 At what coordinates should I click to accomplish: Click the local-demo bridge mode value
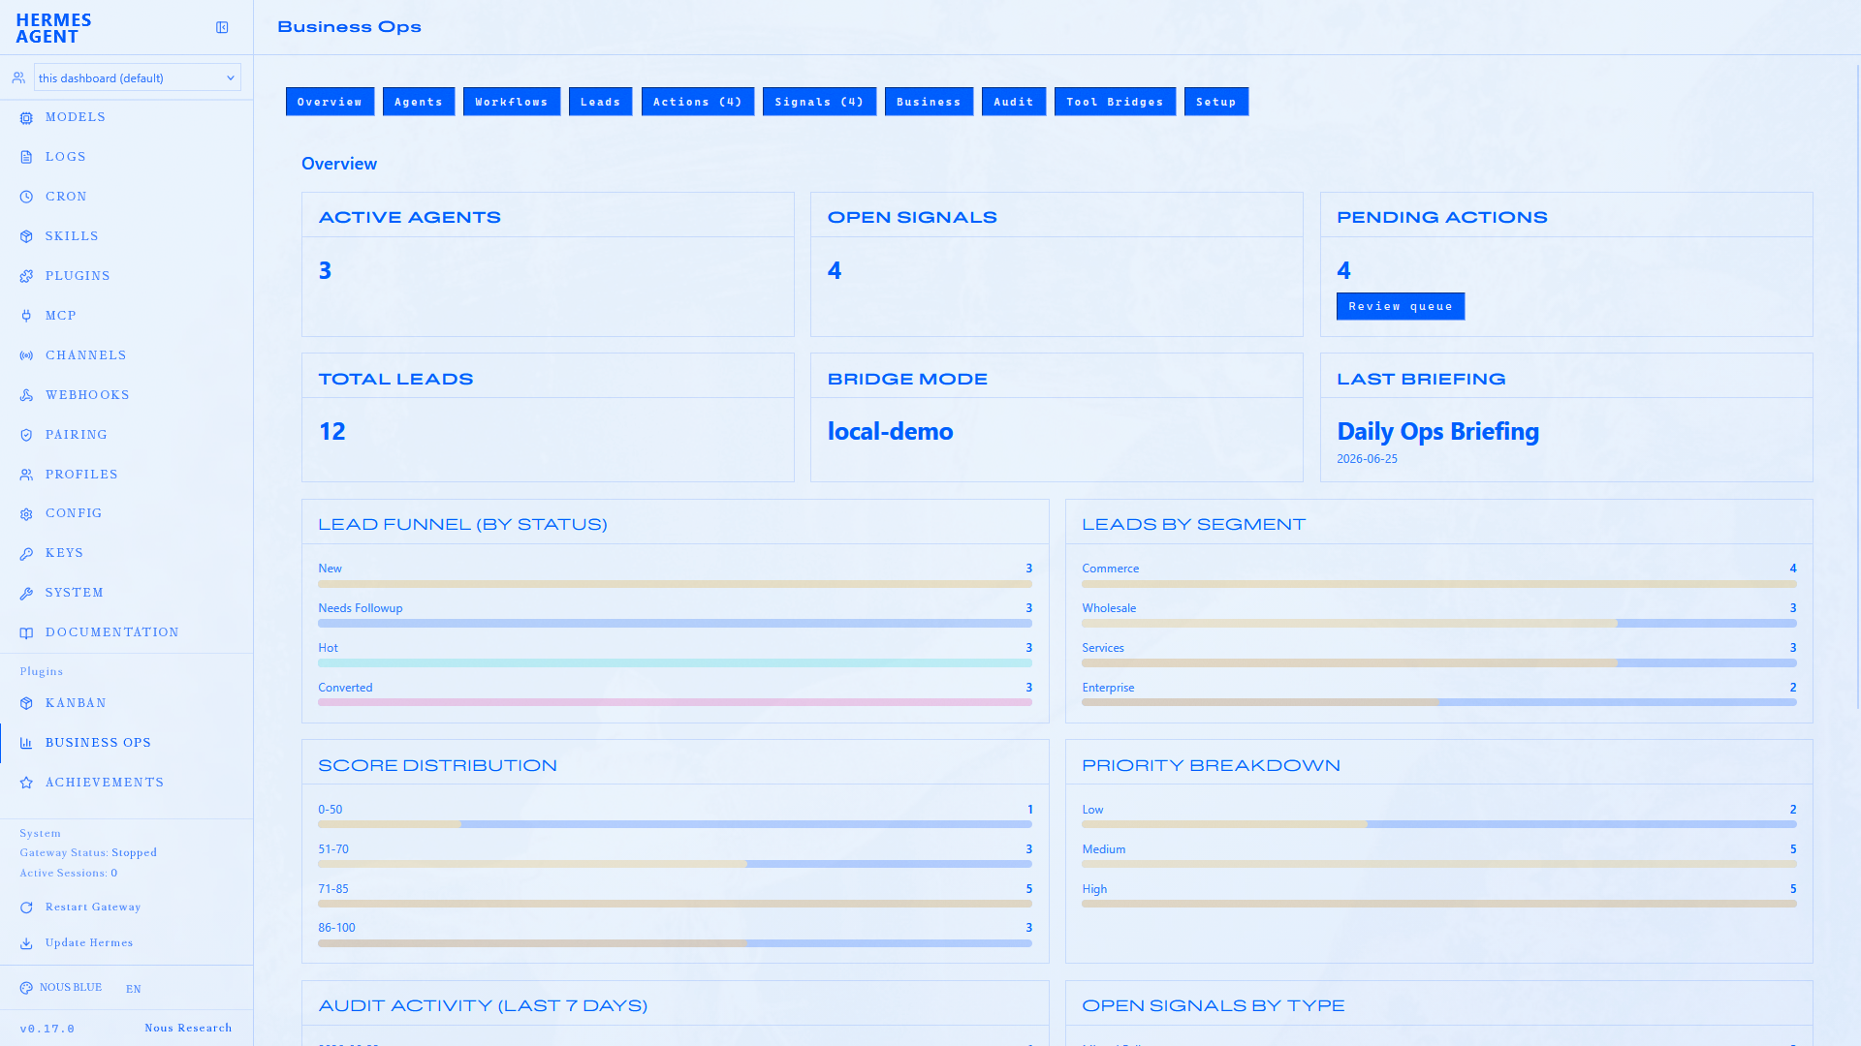point(890,432)
